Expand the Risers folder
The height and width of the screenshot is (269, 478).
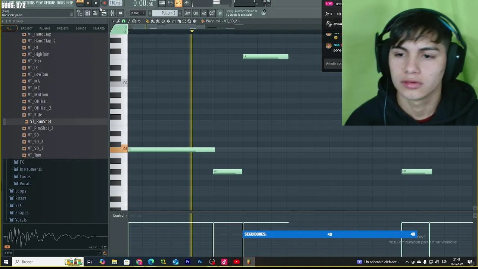coord(21,198)
